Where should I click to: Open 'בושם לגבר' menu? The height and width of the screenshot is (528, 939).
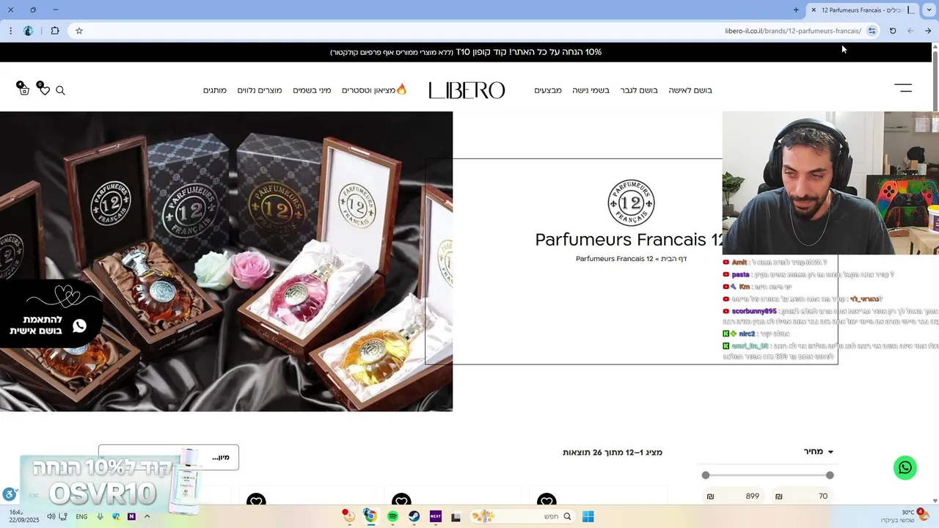(x=639, y=90)
